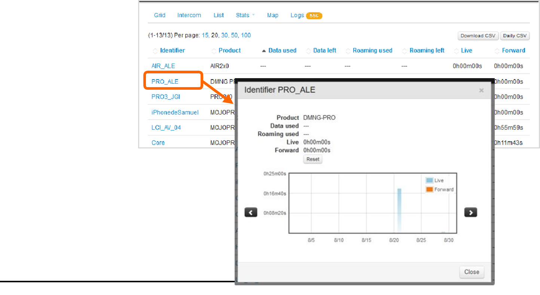
Task: Set per page to 50 entries
Action: pyautogui.click(x=235, y=36)
